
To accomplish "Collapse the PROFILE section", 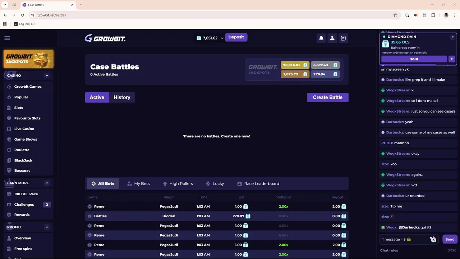I will point(47,227).
